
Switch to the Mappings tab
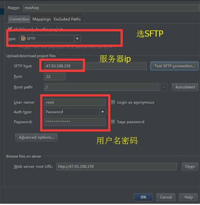[x=41, y=19]
